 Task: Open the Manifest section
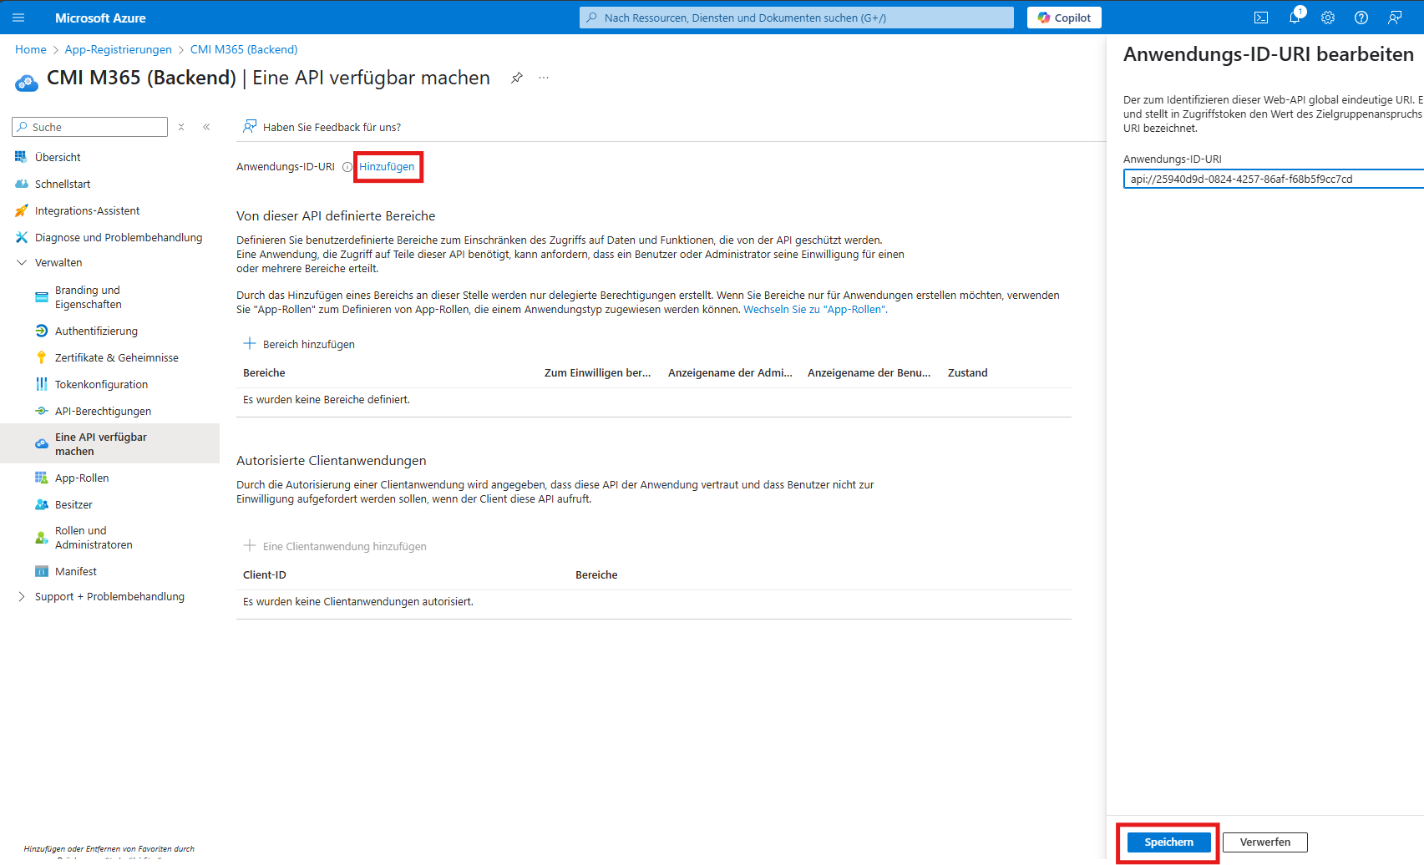[x=76, y=571]
